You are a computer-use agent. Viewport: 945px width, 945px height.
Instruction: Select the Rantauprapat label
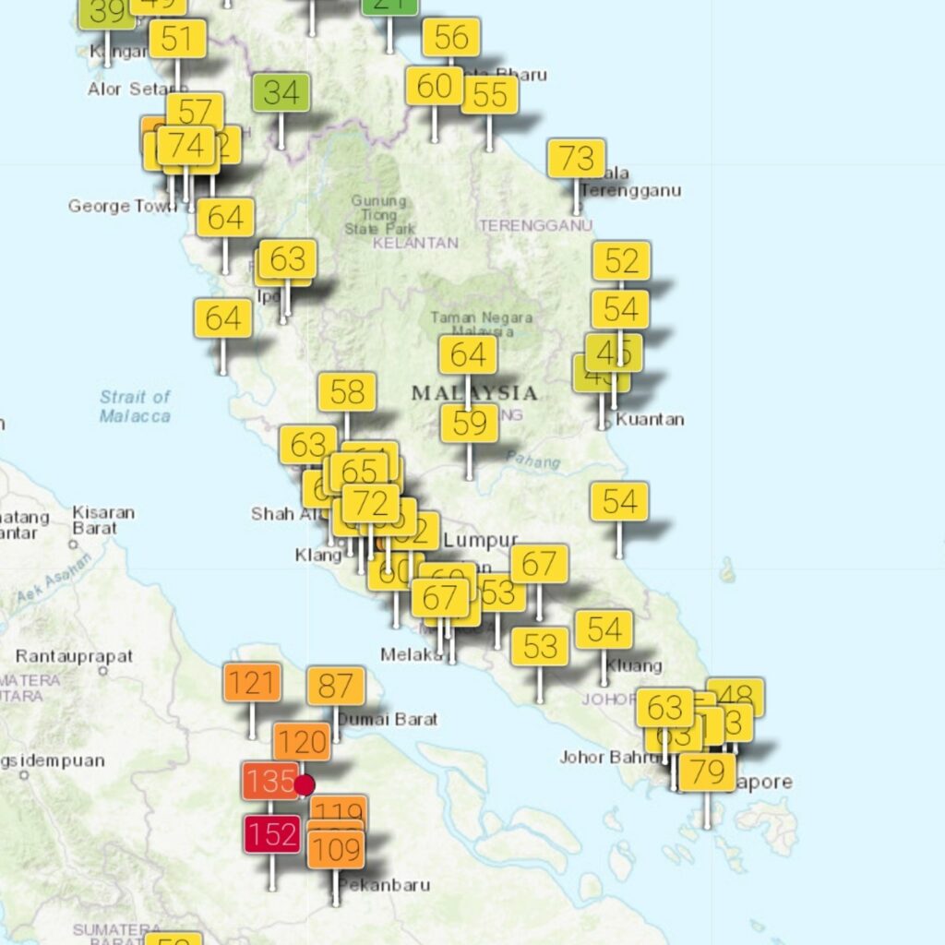click(74, 656)
